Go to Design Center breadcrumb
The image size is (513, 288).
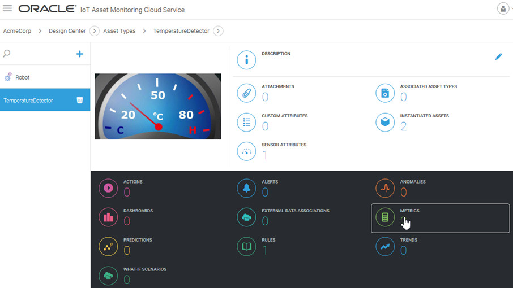[67, 31]
